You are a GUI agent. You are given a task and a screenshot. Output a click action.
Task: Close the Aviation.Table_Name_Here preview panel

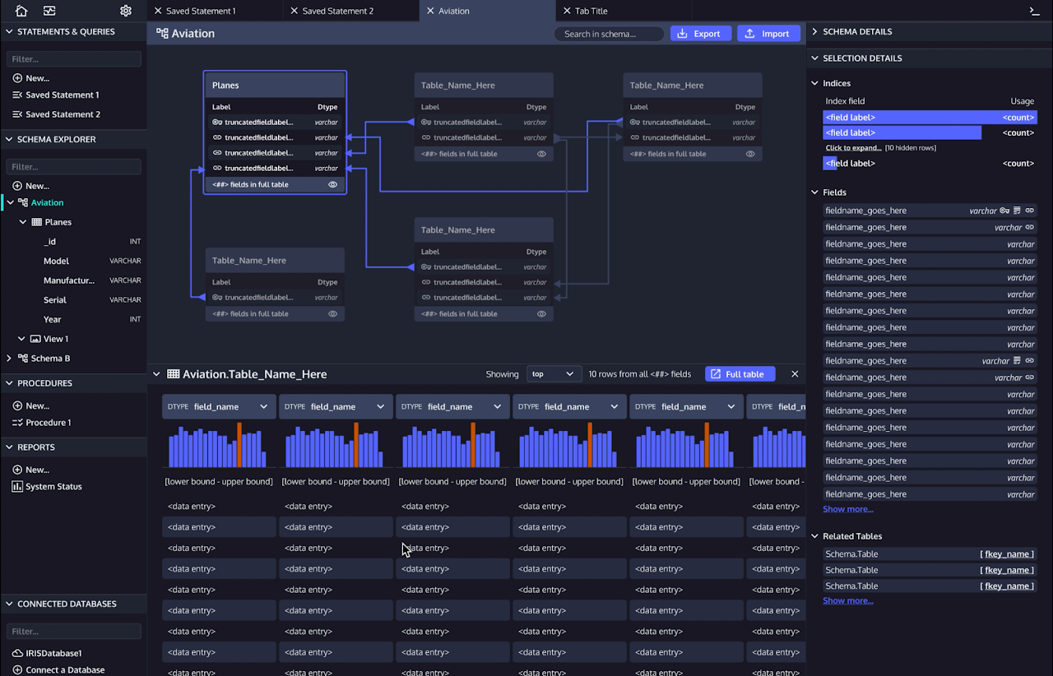[795, 374]
